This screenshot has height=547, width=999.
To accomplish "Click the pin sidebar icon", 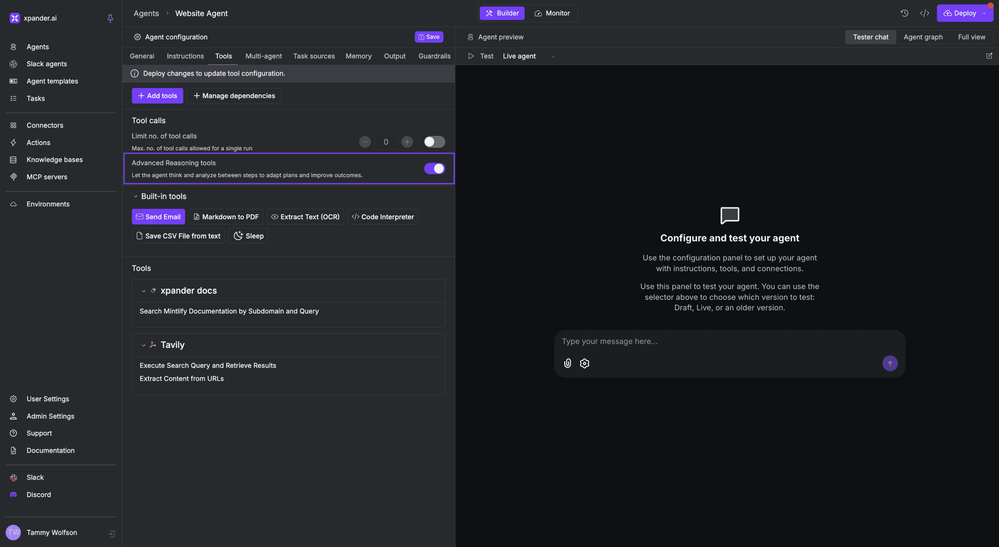I will coord(110,18).
